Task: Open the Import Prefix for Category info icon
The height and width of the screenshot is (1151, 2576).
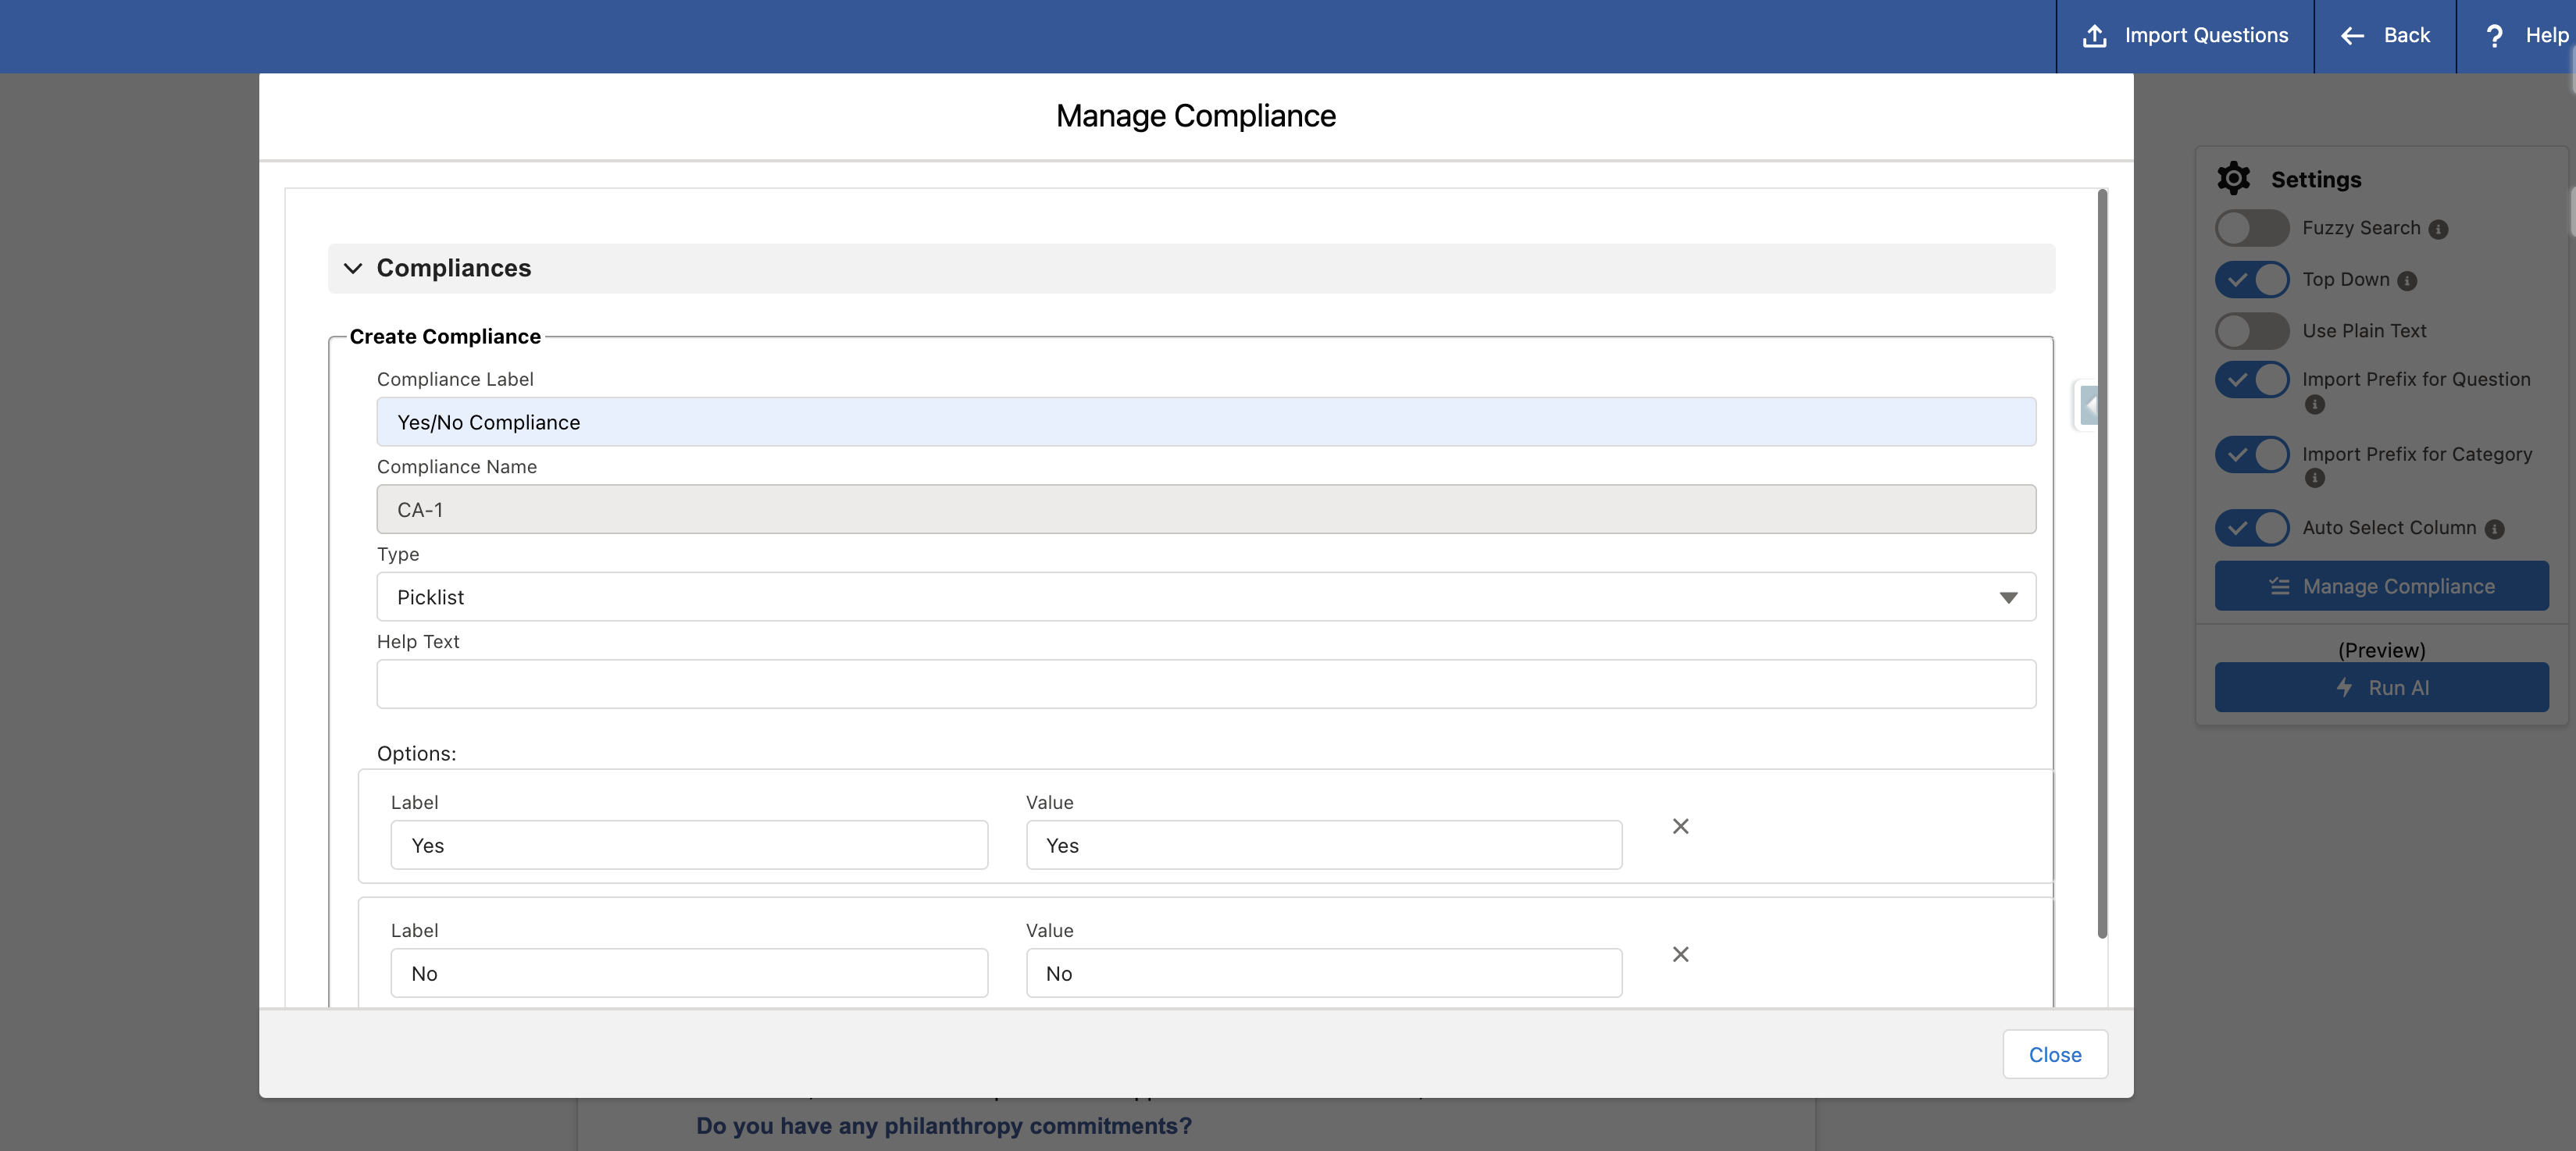Action: (2314, 478)
